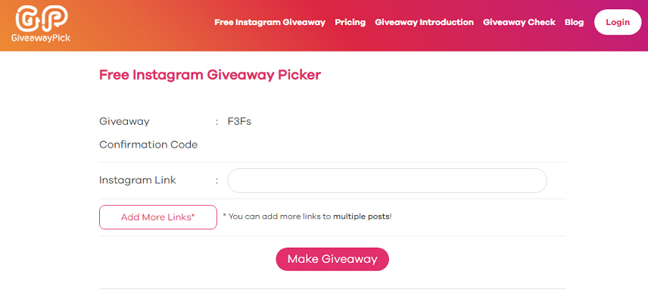648x293 pixels.
Task: Open the Free Instagram Giveaway menu item
Action: click(x=269, y=22)
